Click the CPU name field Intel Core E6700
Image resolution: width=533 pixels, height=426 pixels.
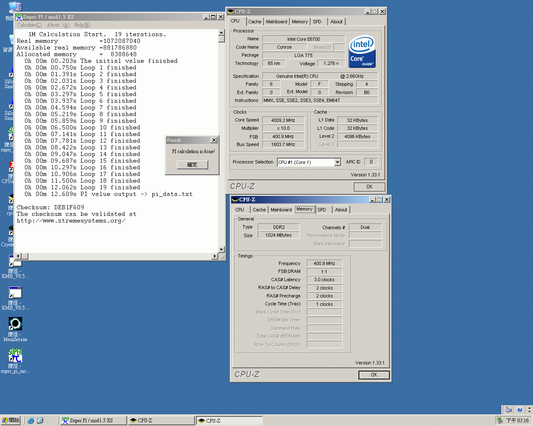pyautogui.click(x=304, y=39)
